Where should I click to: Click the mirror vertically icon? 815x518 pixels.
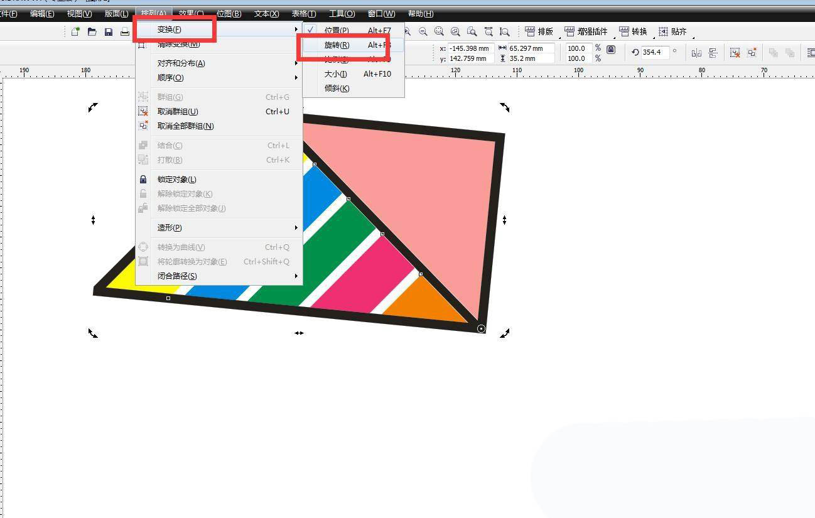point(713,53)
